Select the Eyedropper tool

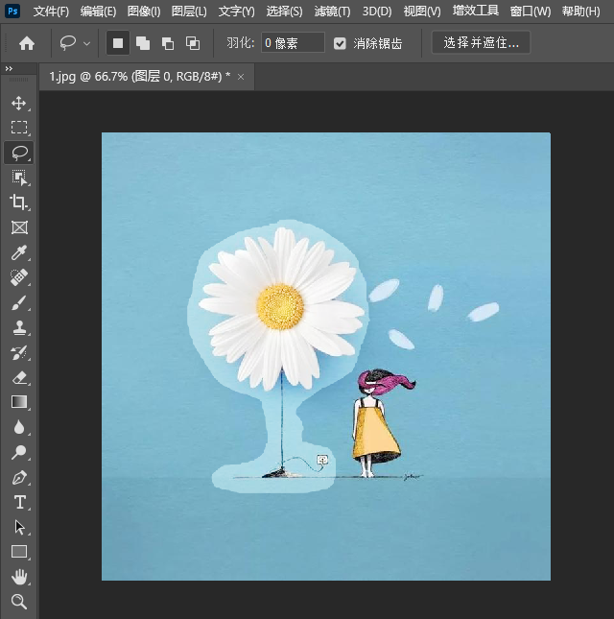point(19,253)
